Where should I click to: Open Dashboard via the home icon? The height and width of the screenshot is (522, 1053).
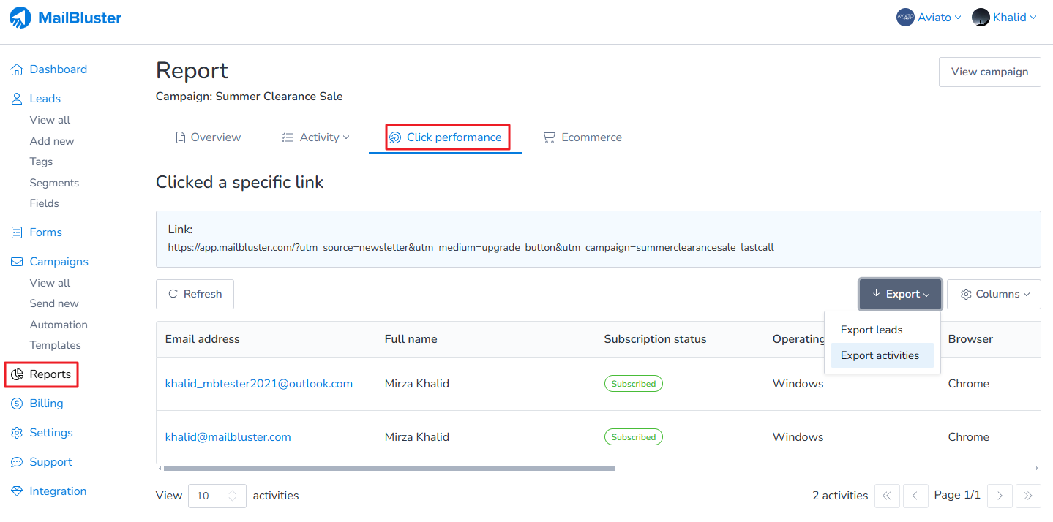point(16,69)
